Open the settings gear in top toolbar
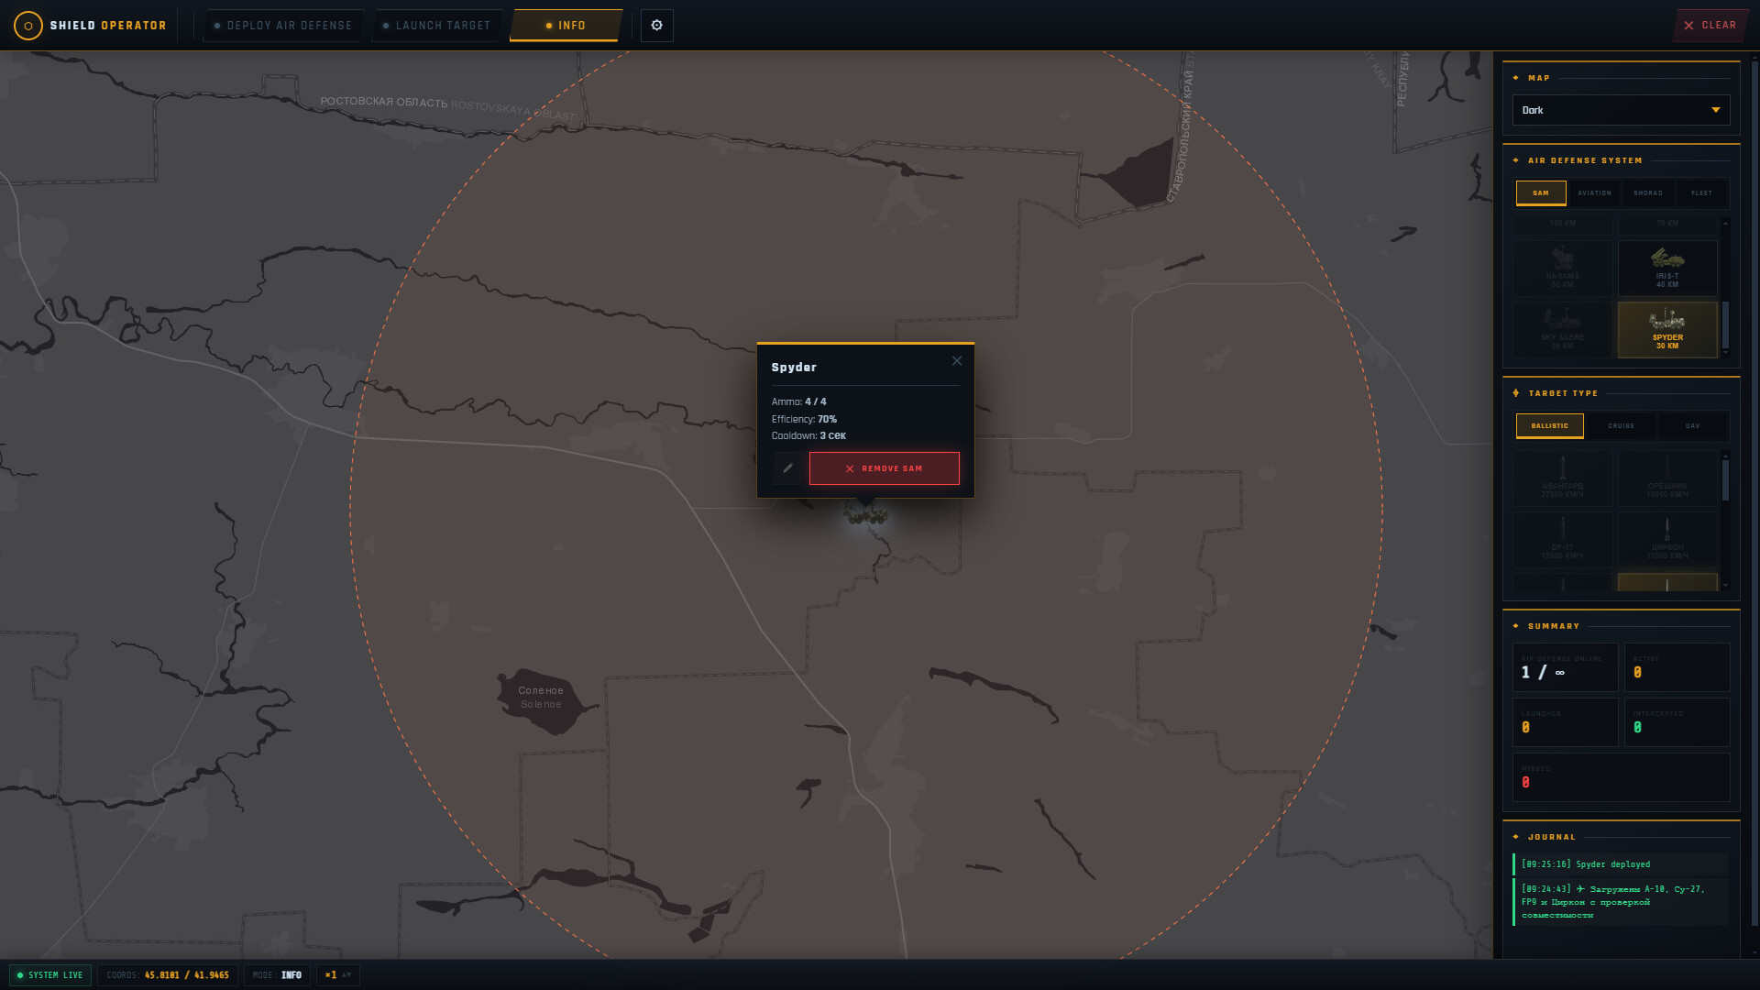 pyautogui.click(x=656, y=26)
